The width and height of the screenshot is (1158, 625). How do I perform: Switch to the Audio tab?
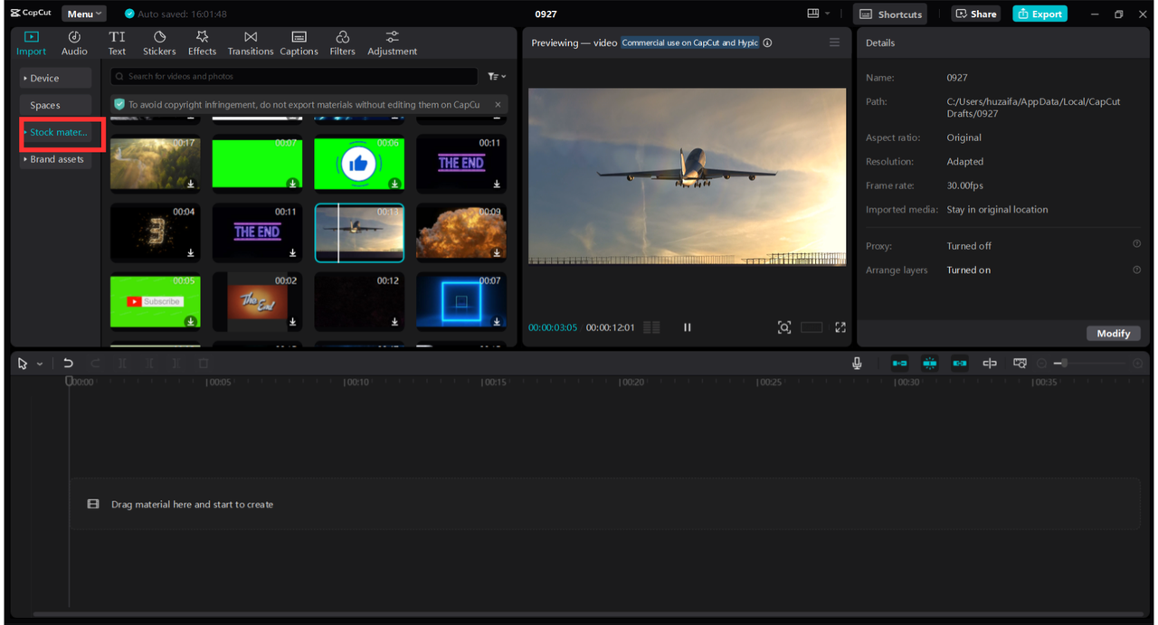click(x=74, y=43)
